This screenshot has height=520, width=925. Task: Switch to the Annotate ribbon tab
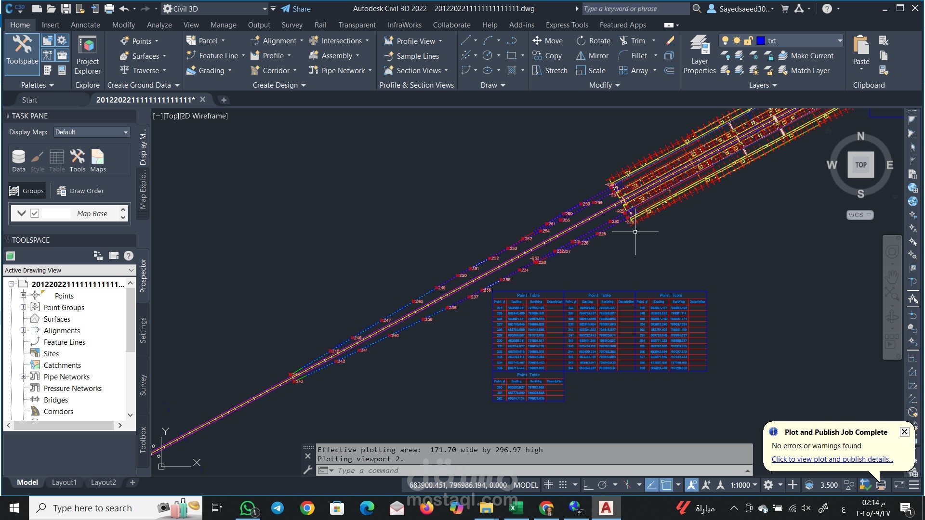point(85,25)
